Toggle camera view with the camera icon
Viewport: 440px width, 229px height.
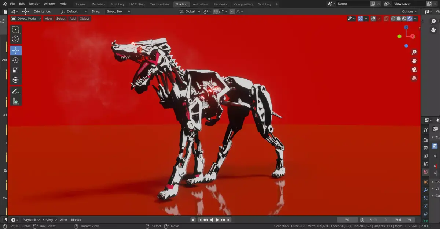coord(414,70)
